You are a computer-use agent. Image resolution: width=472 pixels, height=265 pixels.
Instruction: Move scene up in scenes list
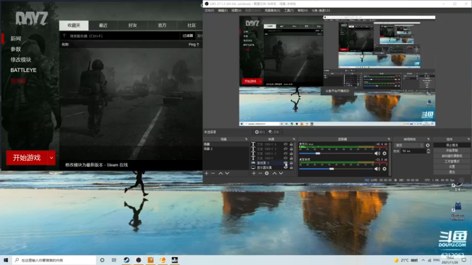[221, 173]
